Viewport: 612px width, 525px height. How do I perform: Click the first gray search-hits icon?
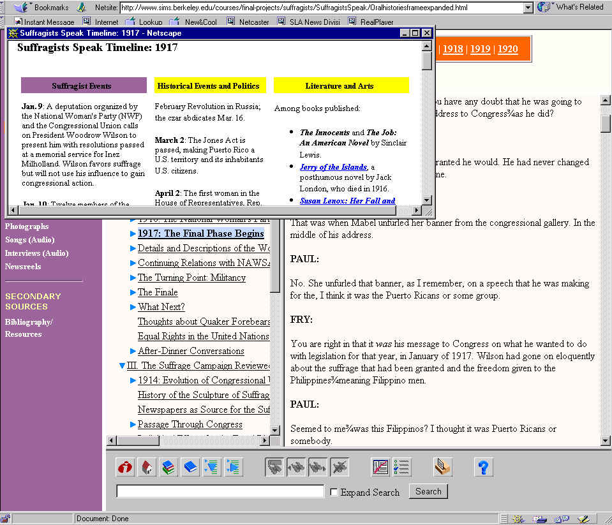[275, 467]
